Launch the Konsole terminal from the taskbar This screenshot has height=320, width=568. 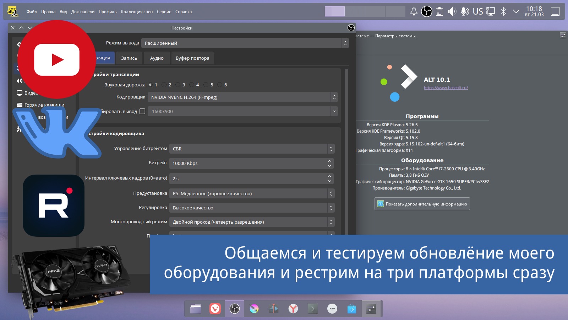tap(312, 309)
